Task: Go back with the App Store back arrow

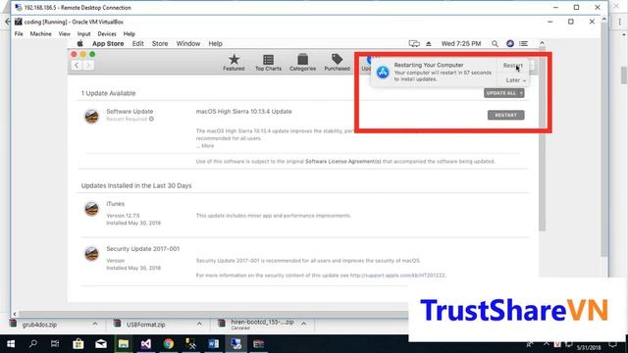Action: [77, 66]
